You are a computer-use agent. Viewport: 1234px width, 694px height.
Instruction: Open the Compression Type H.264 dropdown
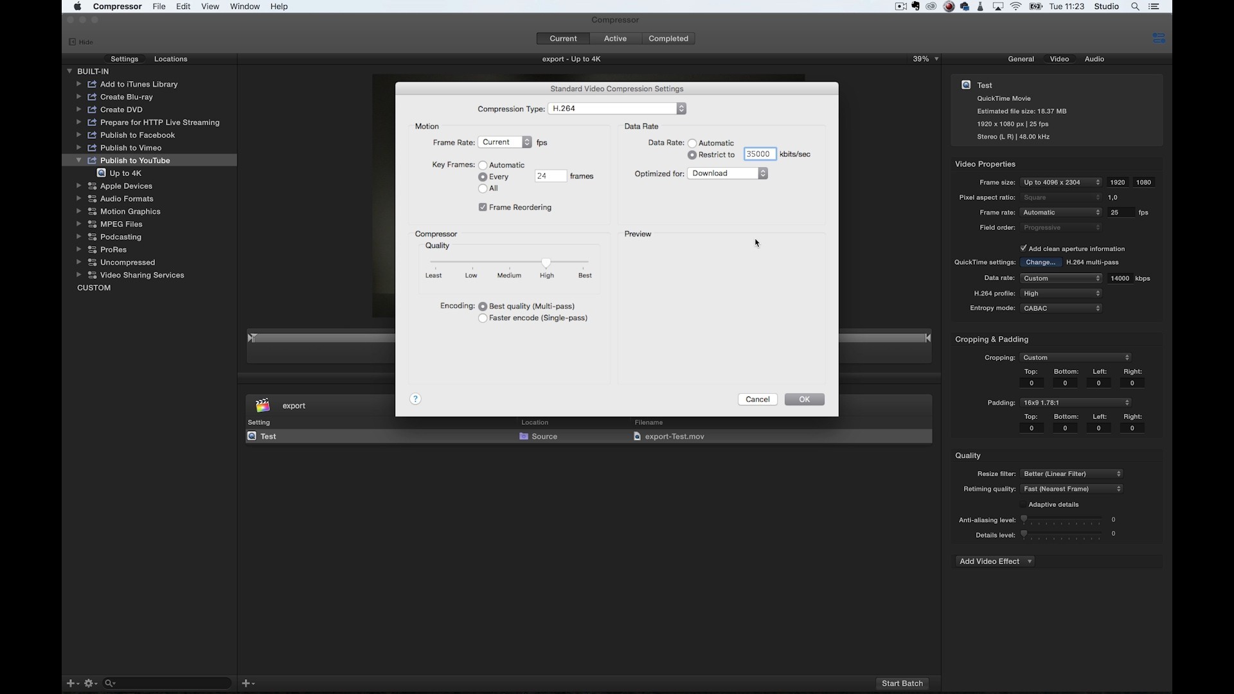(x=617, y=109)
